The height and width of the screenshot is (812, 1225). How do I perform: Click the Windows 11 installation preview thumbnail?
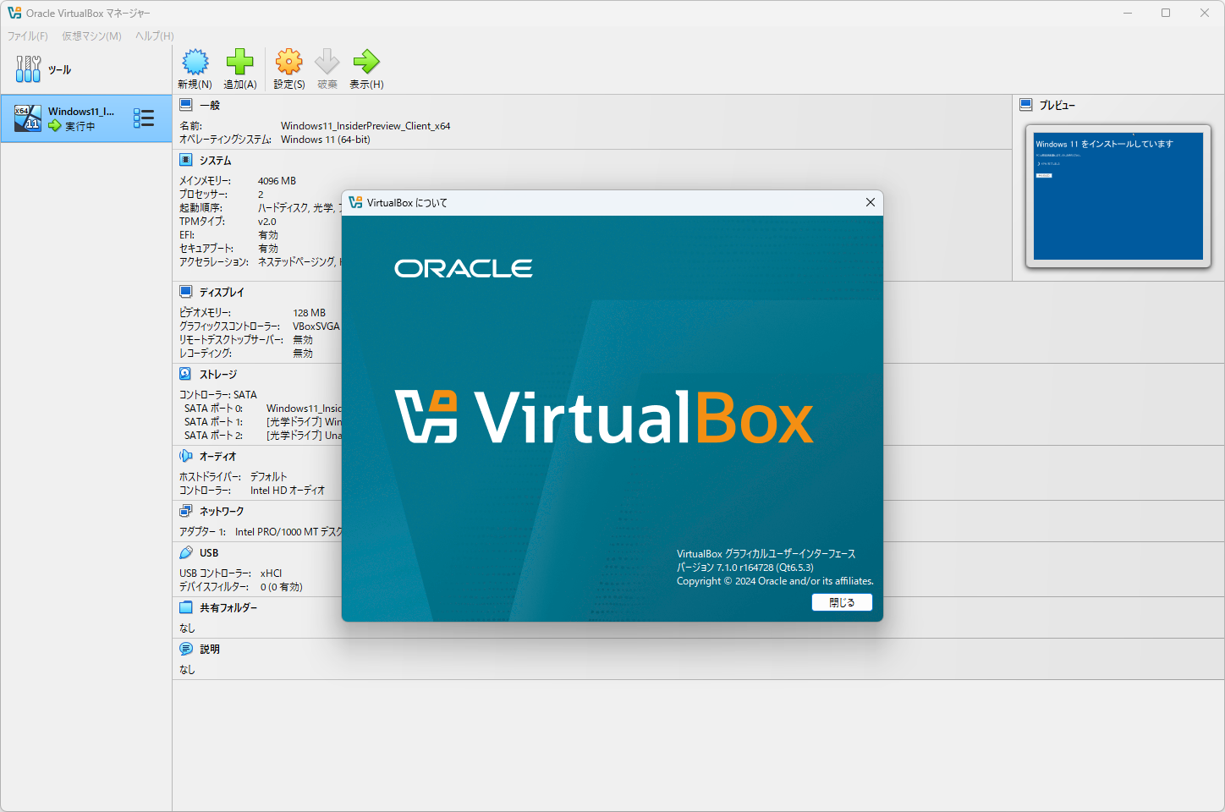1118,196
